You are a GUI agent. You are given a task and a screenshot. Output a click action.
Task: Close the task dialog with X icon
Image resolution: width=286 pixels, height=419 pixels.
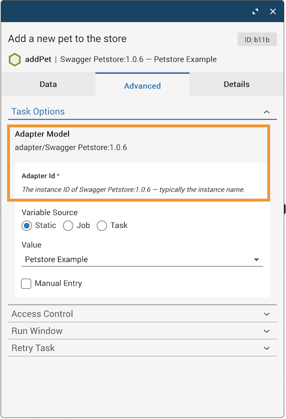(x=273, y=12)
